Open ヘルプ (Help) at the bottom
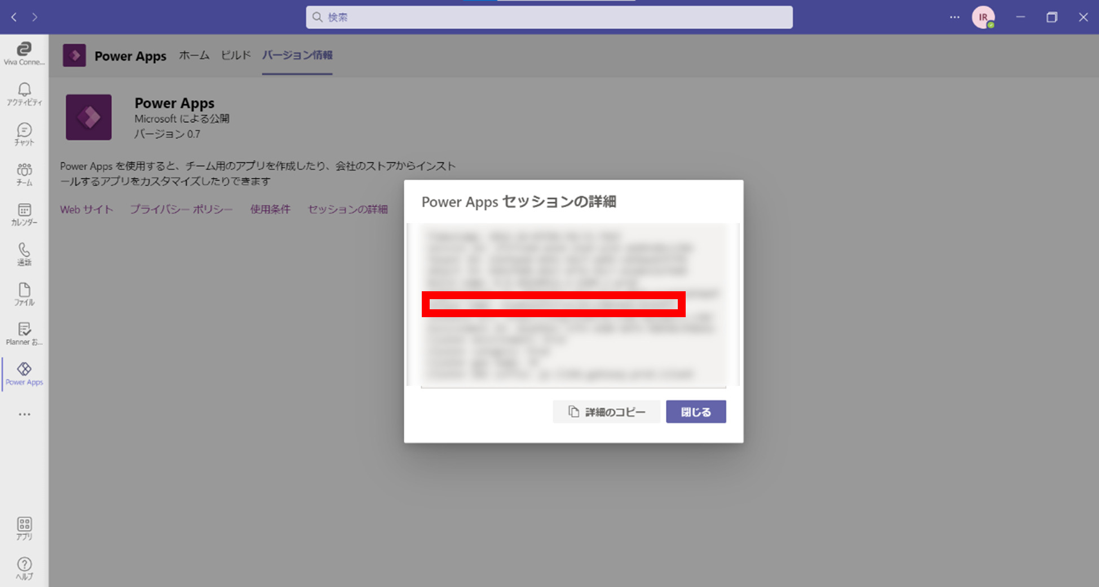 [x=24, y=568]
